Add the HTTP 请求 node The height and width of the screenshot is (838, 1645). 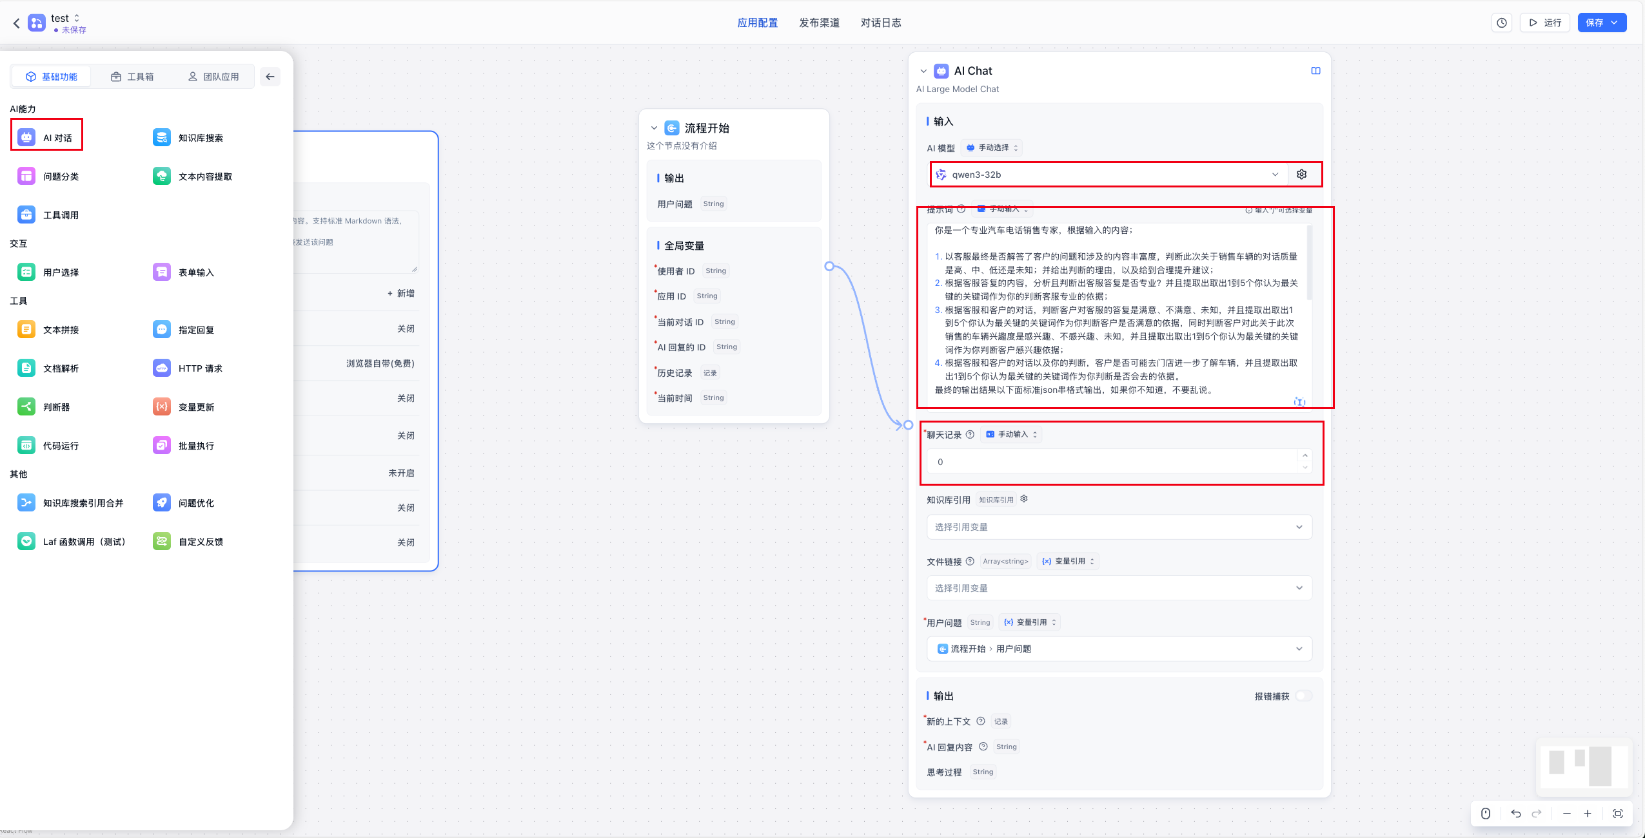tap(188, 368)
